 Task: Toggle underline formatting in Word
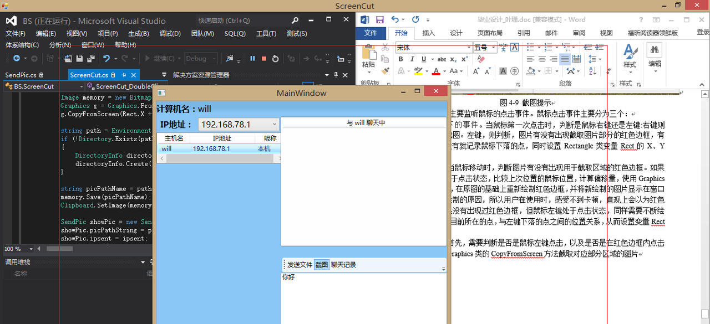point(424,59)
